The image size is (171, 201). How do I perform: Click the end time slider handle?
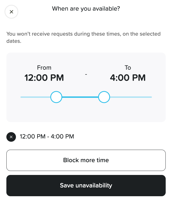click(104, 97)
